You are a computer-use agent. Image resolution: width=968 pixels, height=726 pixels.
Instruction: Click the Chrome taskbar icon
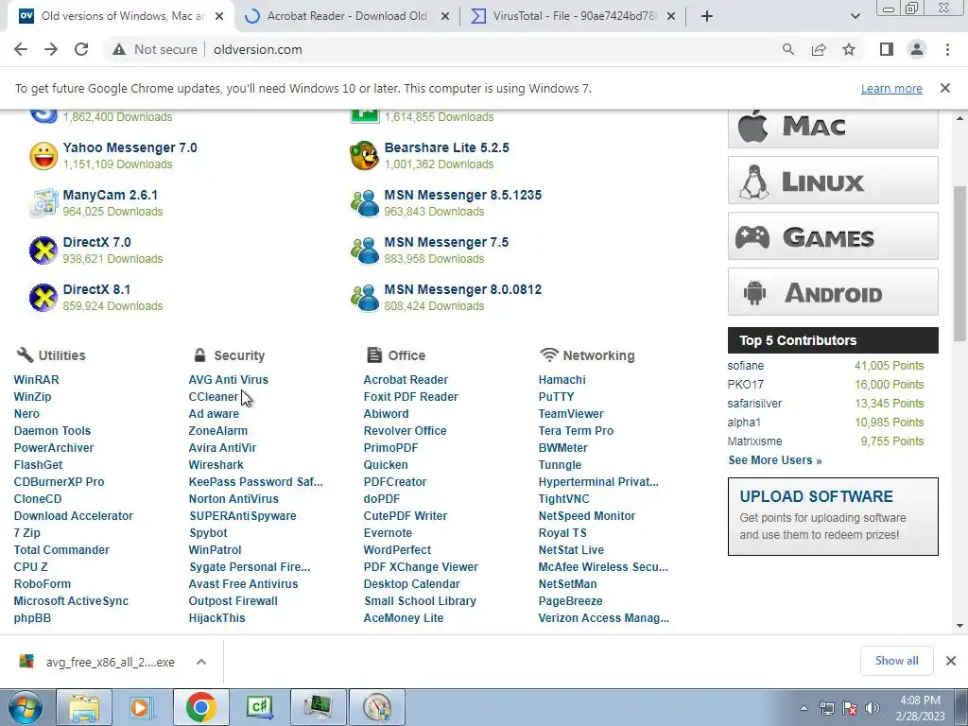(200, 707)
